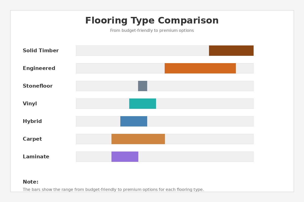Click the Solid Timber label
The image size is (304, 202).
[x=41, y=51]
